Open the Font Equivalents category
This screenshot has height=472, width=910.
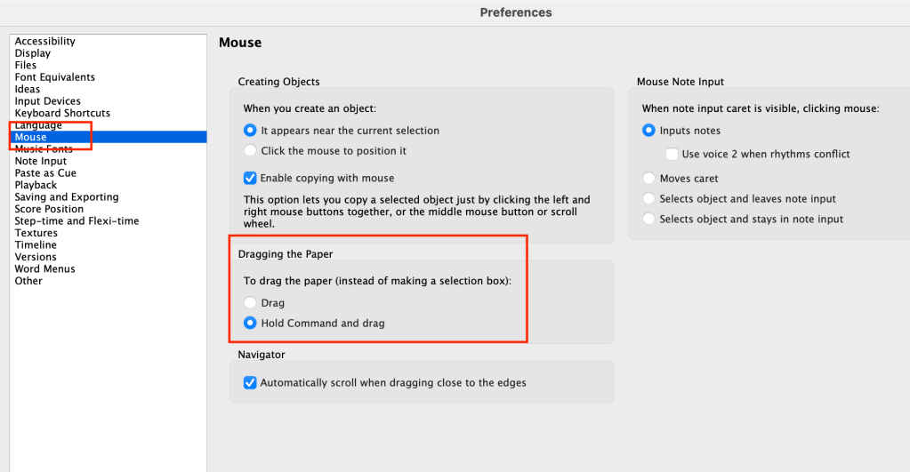click(54, 77)
